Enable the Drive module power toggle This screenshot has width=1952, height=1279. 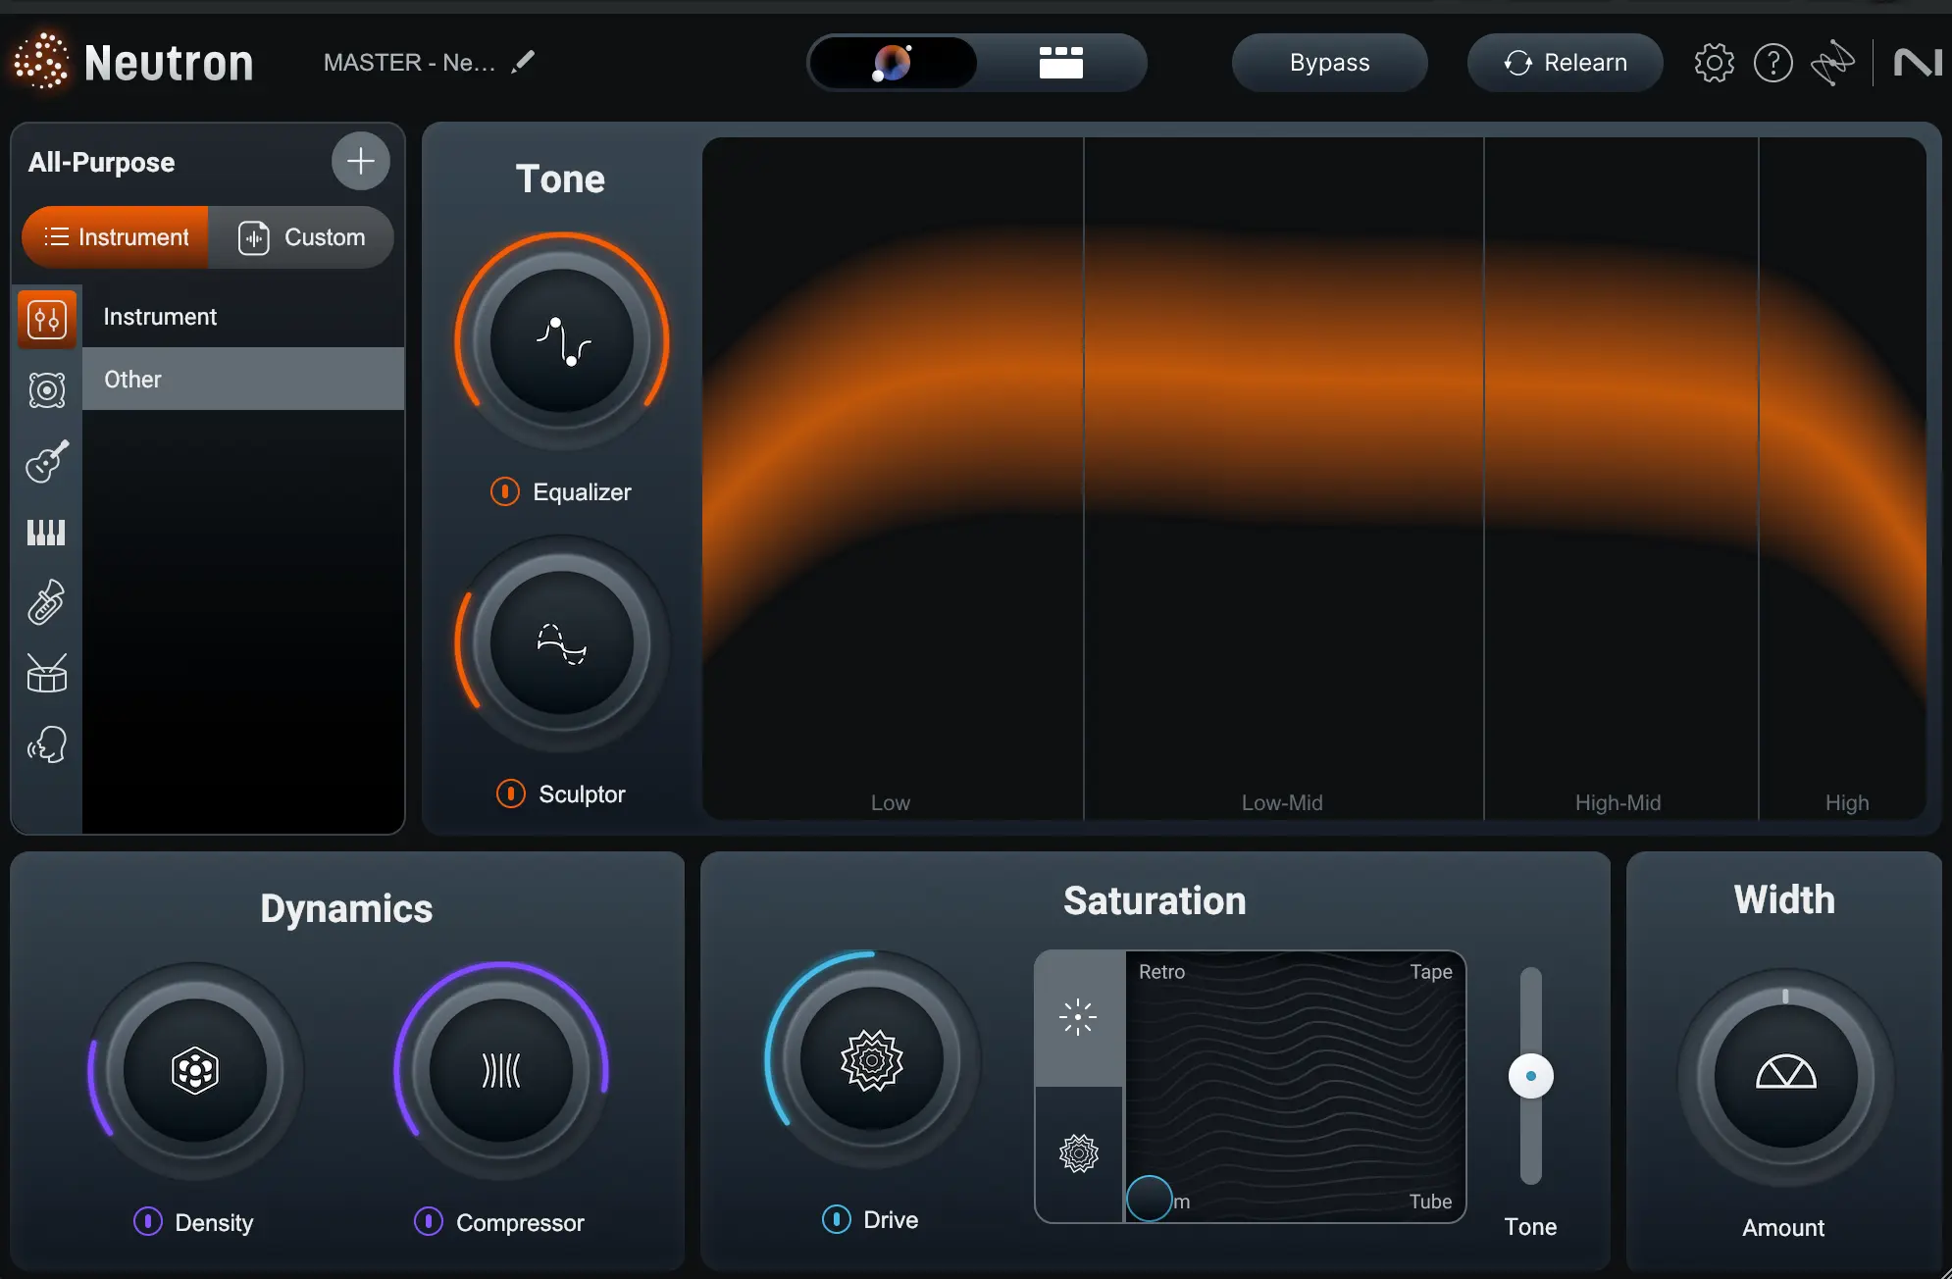[835, 1219]
